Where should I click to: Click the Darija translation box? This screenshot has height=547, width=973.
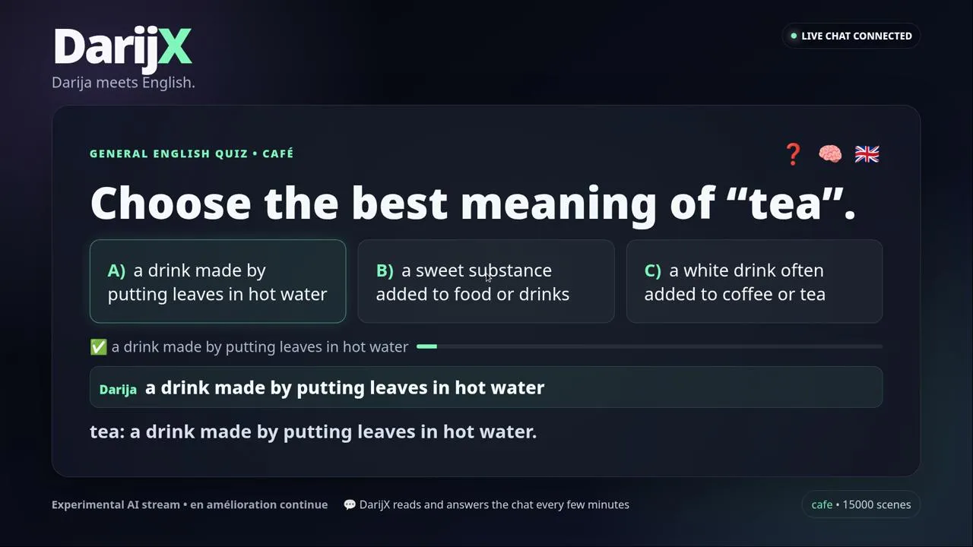point(486,387)
